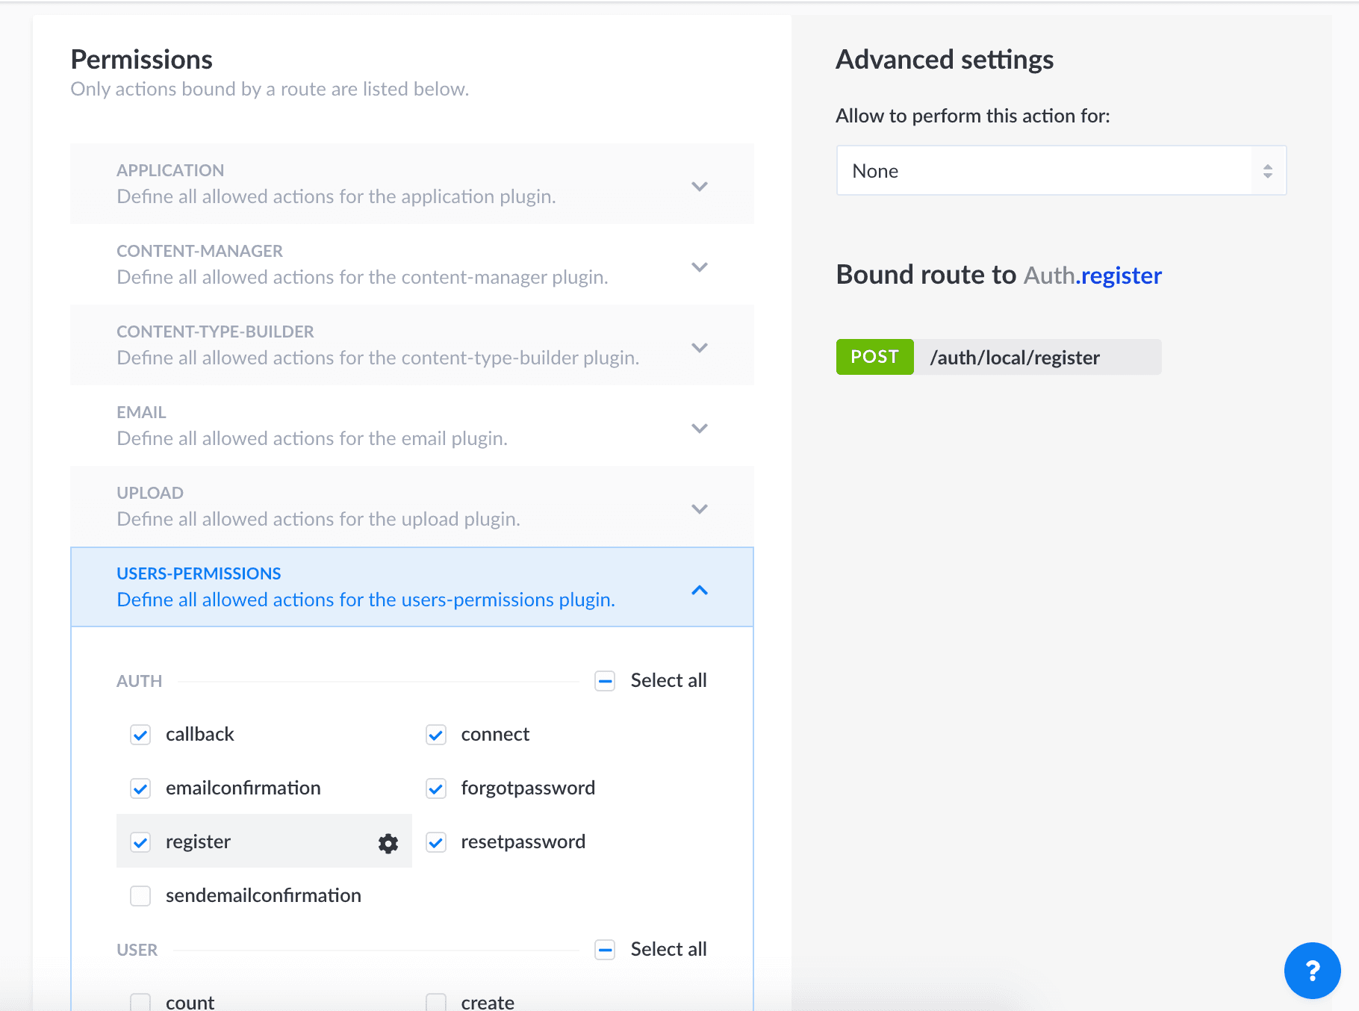Screen dimensions: 1359x1011
Task: Collapse the USERS-PERMISSIONS section chevron
Action: click(x=700, y=590)
